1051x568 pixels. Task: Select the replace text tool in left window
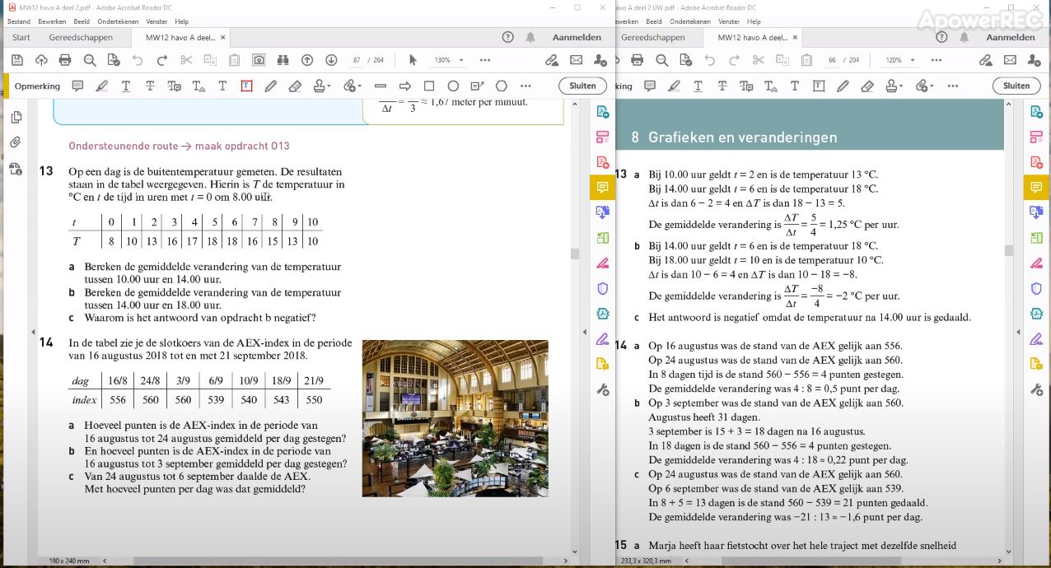pos(174,86)
